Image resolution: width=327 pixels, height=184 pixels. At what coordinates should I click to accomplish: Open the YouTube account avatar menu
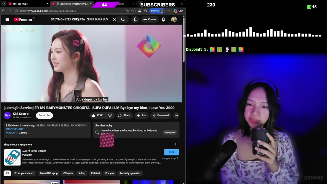coord(174,19)
